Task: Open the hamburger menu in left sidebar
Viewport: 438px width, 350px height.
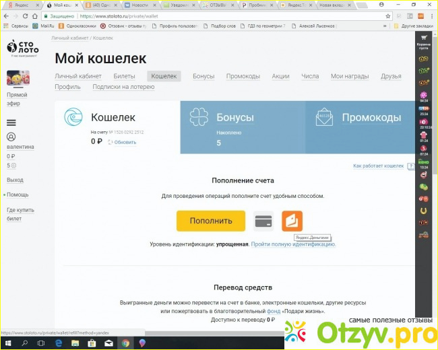Action: pyautogui.click(x=11, y=123)
